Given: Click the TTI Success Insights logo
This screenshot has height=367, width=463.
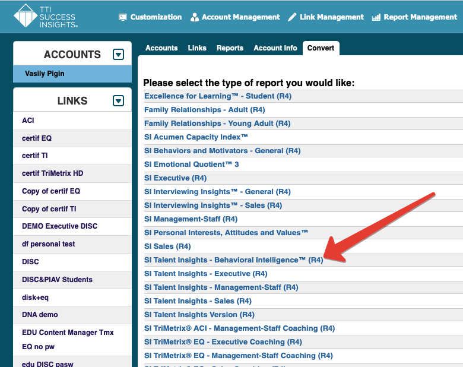Looking at the screenshot, I should (46, 16).
